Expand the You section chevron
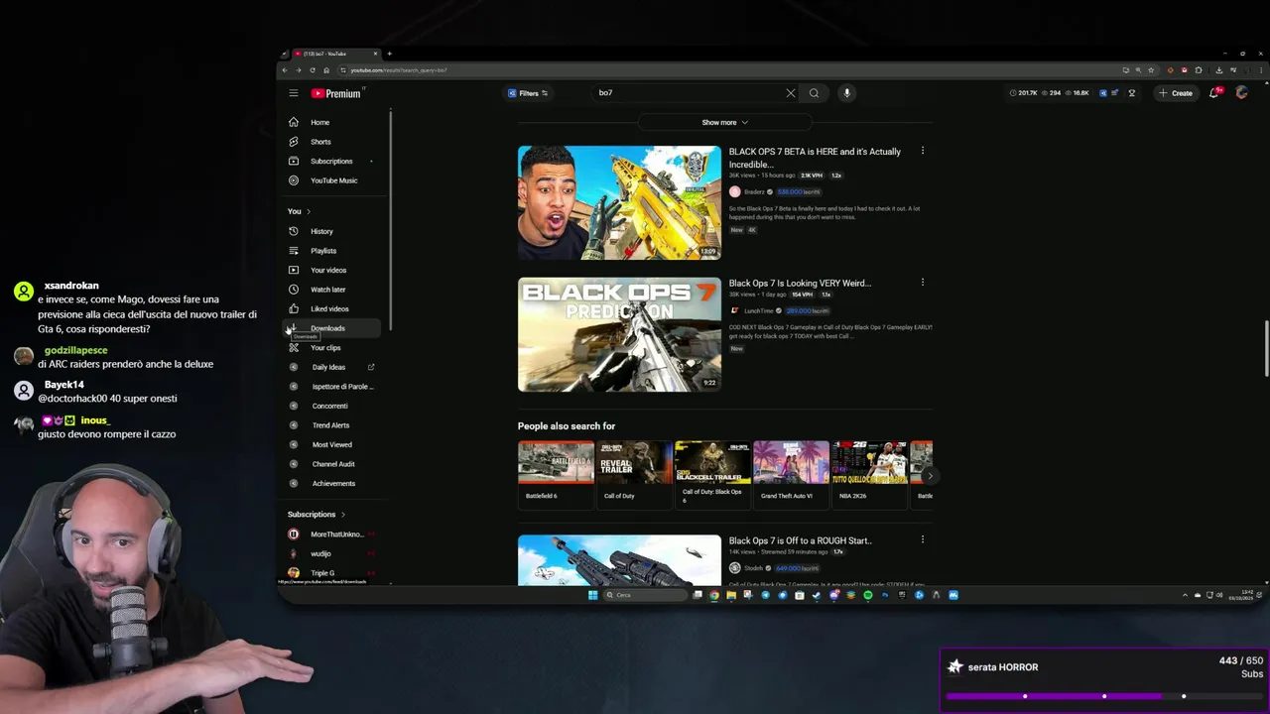1270x714 pixels. (308, 211)
